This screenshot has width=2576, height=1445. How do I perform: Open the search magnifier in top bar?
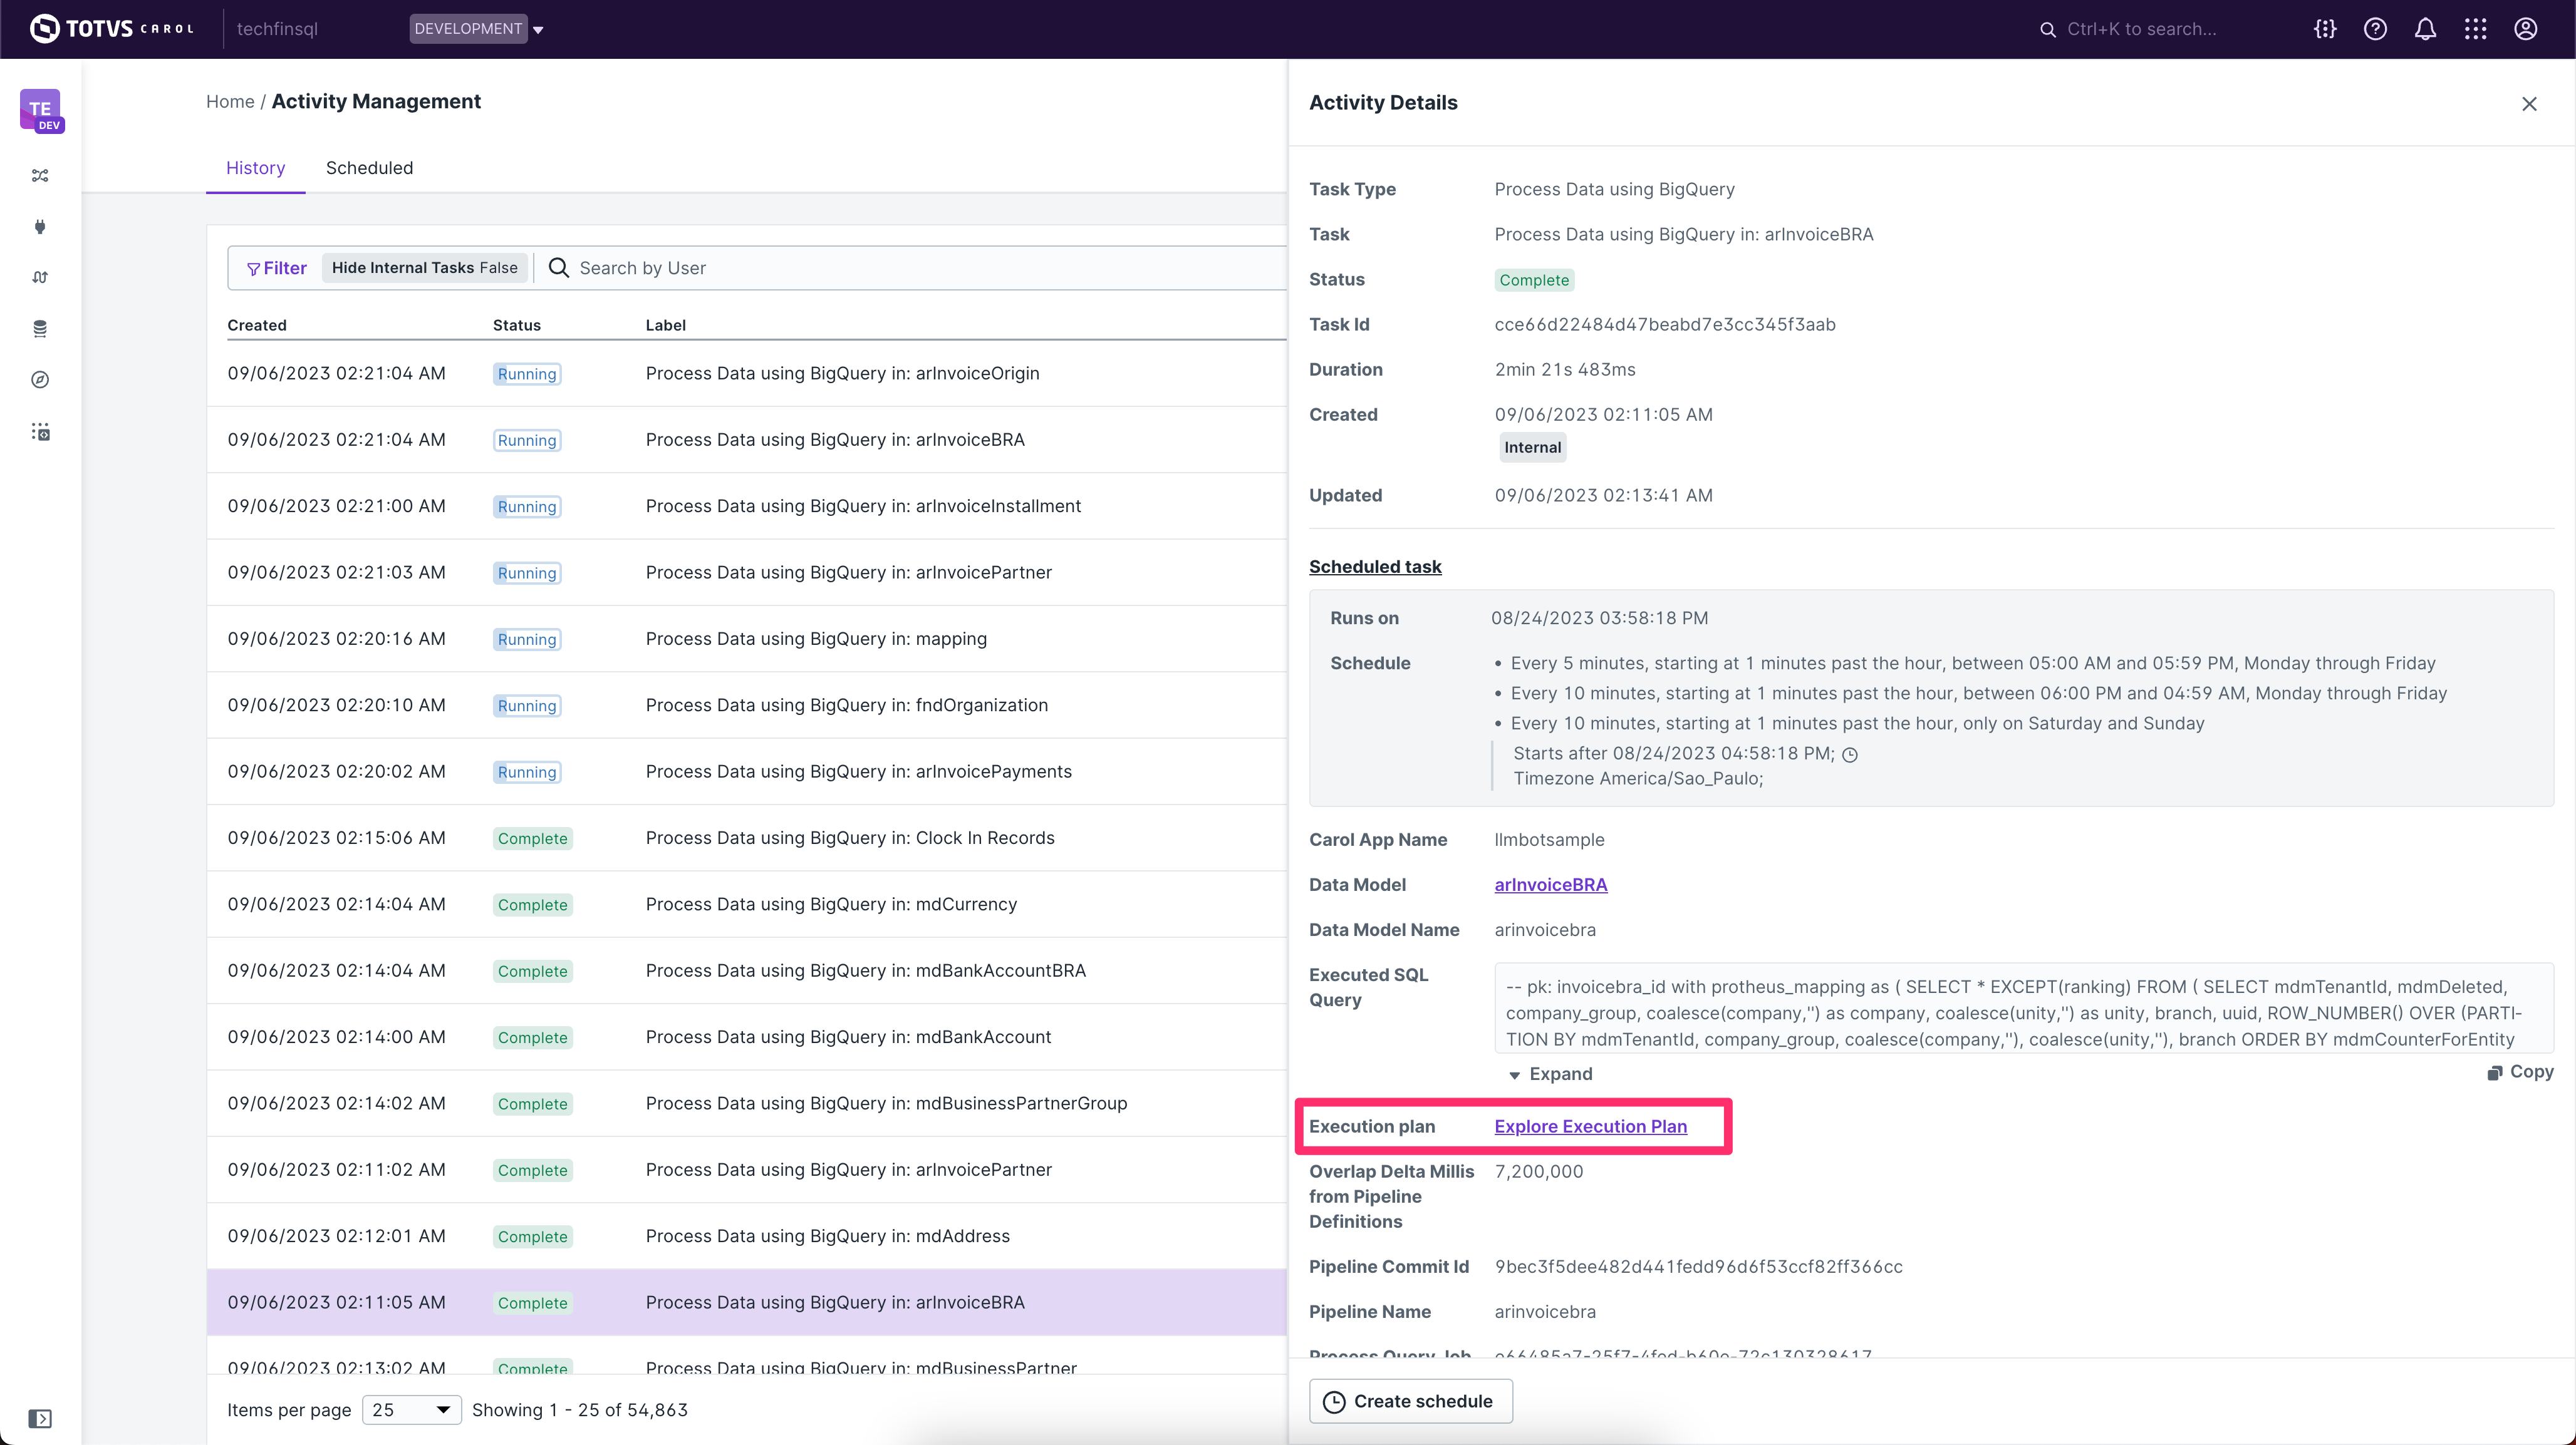[x=2047, y=29]
